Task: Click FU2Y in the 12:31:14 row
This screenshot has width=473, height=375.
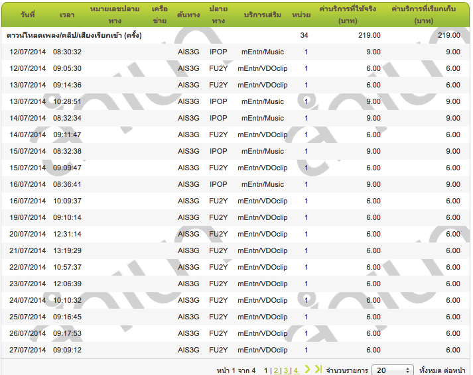Action: tap(218, 234)
